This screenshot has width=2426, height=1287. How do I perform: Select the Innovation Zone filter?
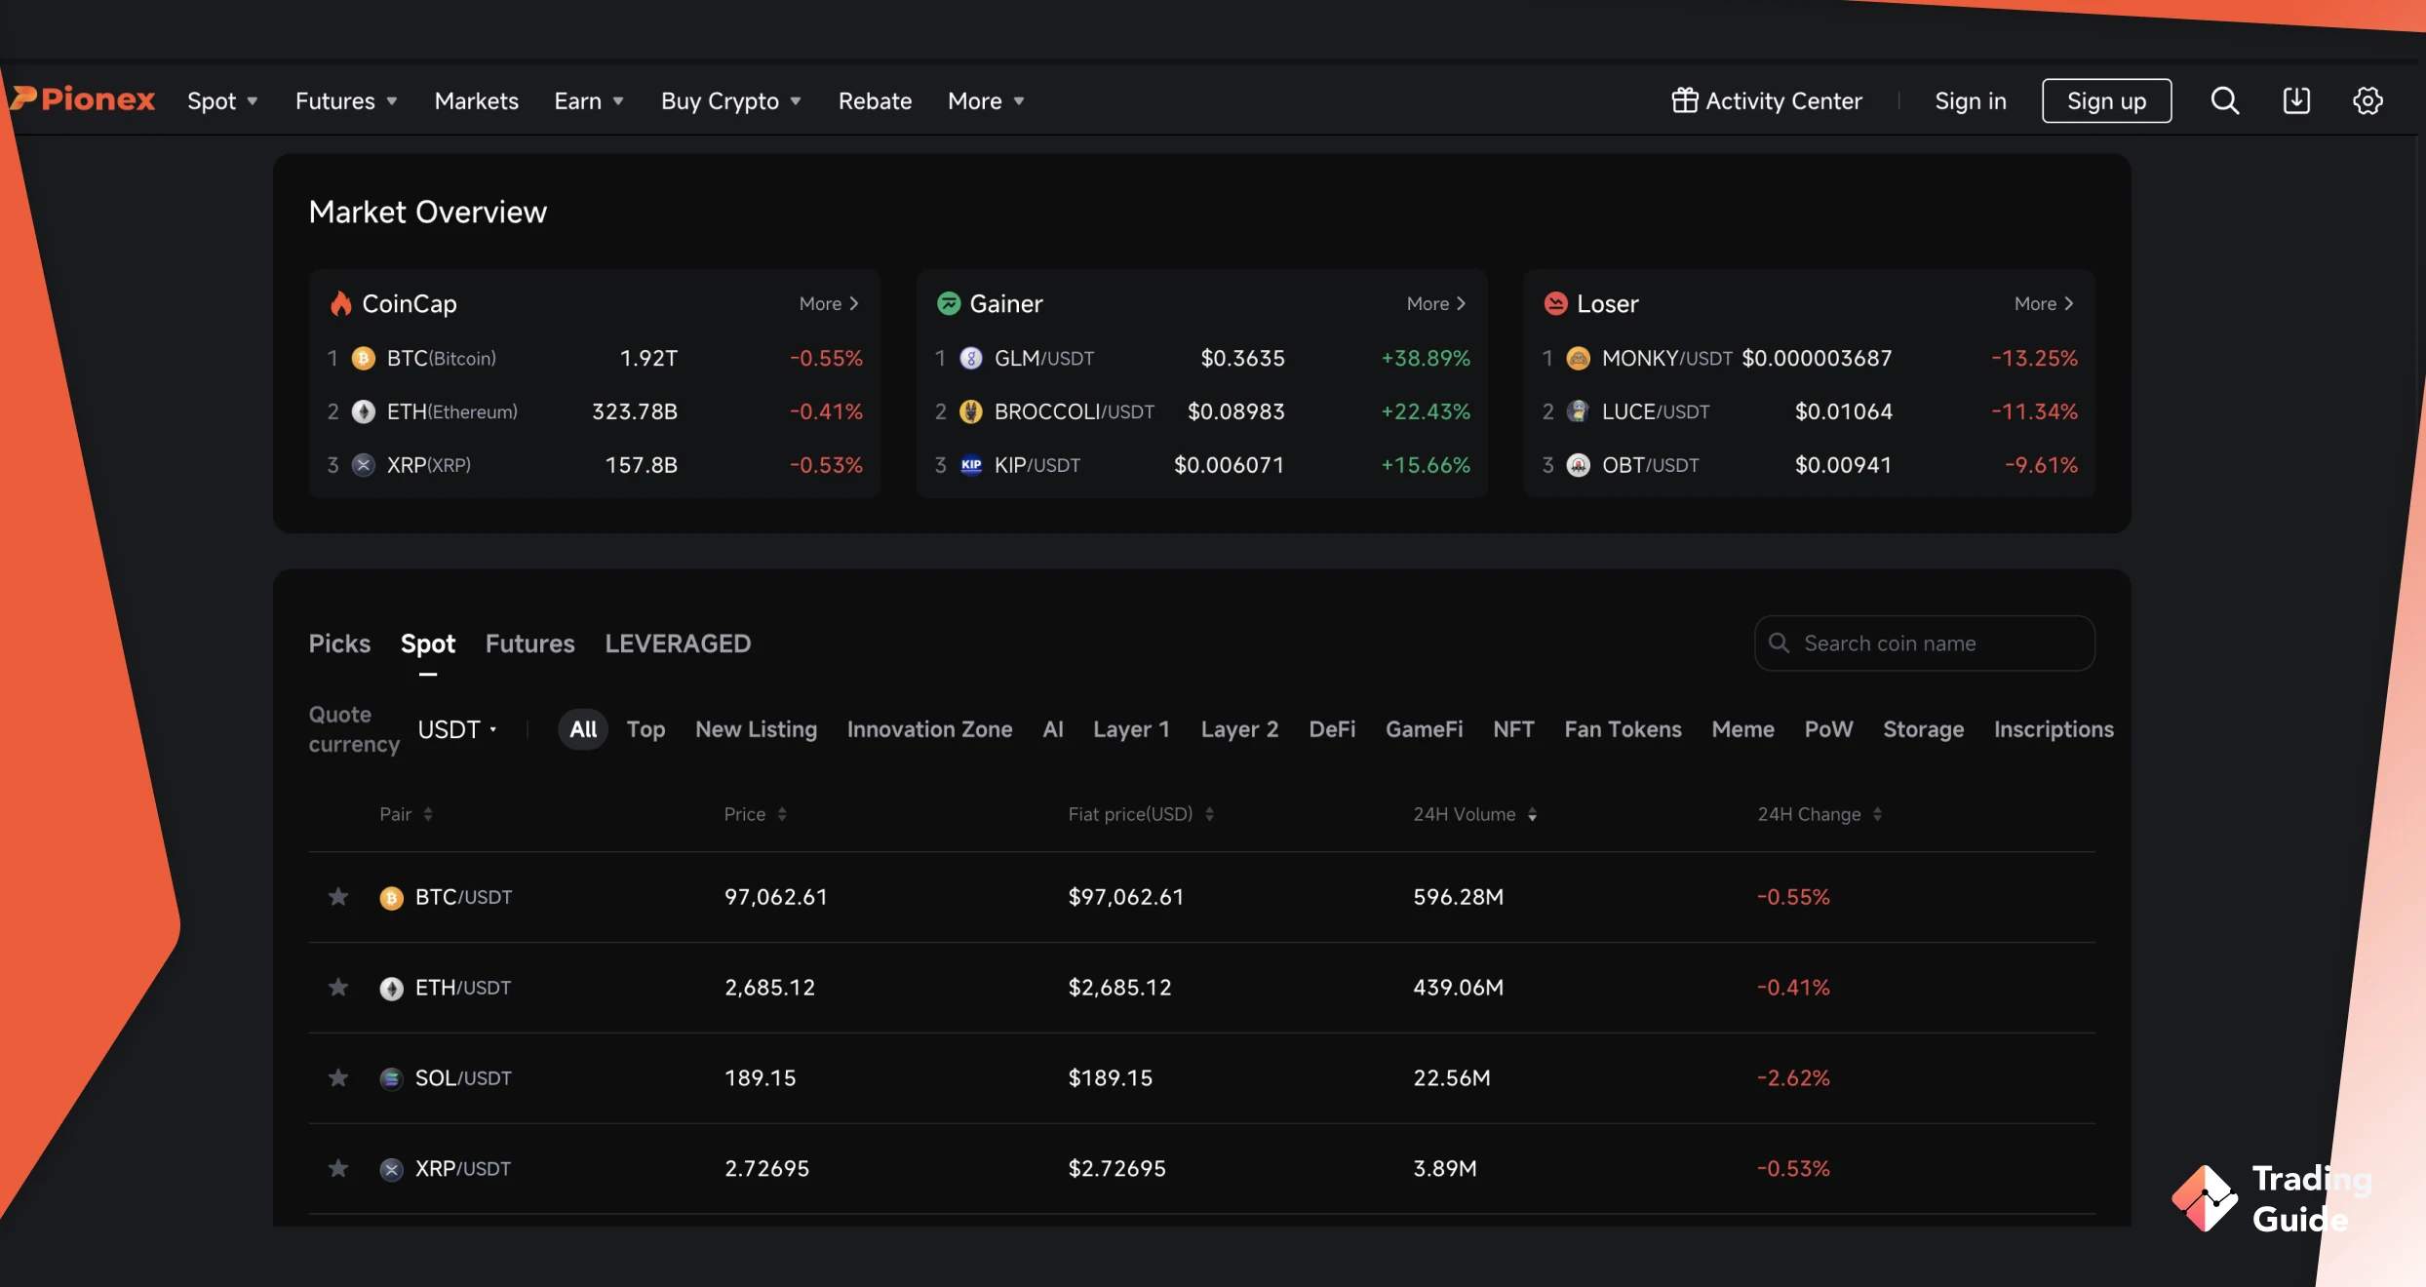click(x=929, y=729)
